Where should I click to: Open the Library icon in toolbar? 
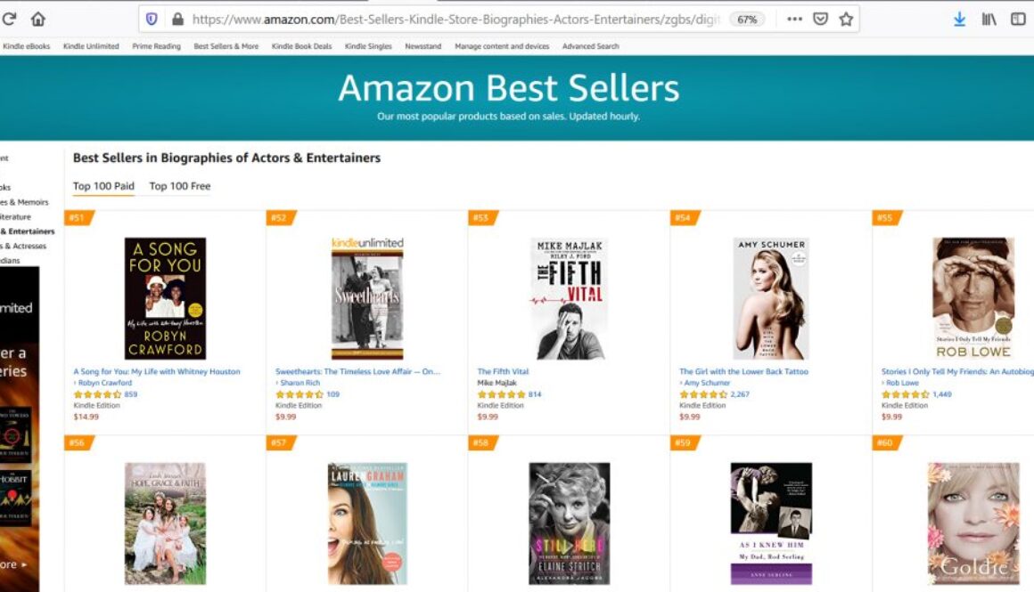[989, 19]
